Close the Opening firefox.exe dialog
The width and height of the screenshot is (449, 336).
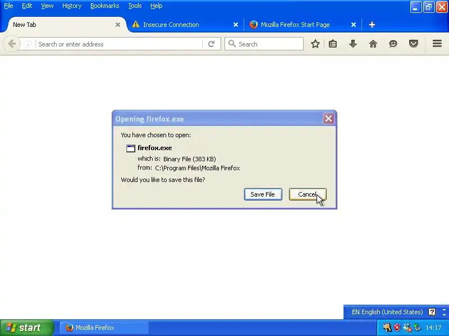click(x=328, y=118)
